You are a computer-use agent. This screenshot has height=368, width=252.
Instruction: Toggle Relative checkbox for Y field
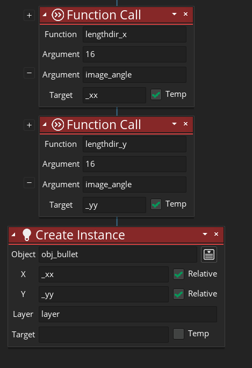(178, 294)
